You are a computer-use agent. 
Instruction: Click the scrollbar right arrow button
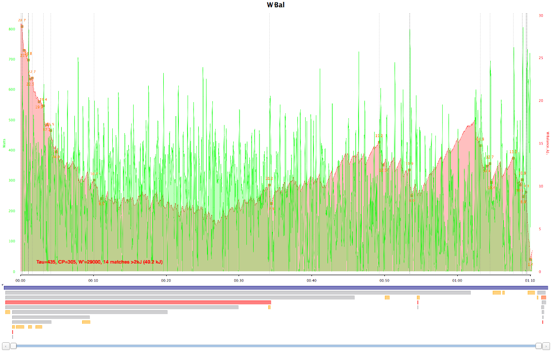click(546, 346)
